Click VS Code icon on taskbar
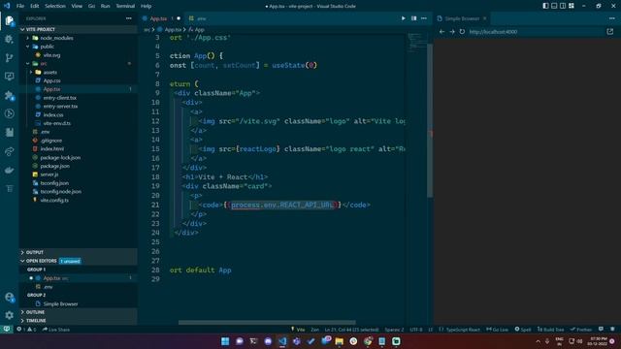Viewport: 621px width, 349px height. pyautogui.click(x=282, y=341)
